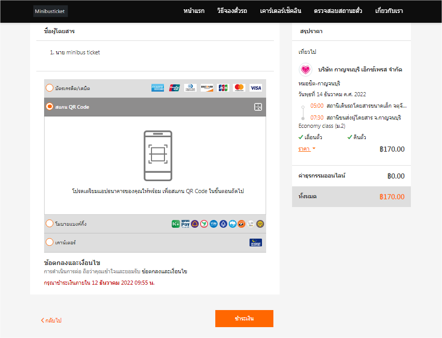Select the บัตรเครดิต/เดบิต payment option
Screen dimensions: 442x338
pyautogui.click(x=49, y=87)
